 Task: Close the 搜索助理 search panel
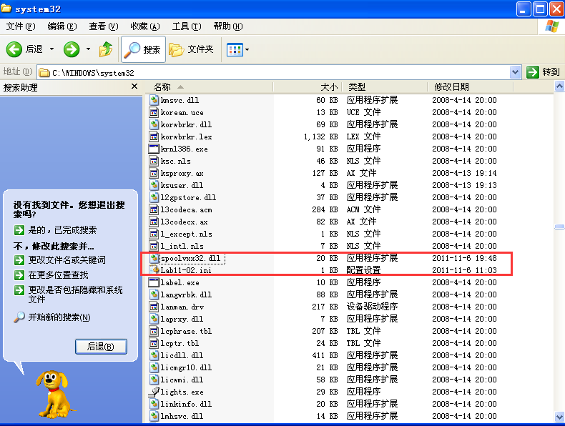pyautogui.click(x=134, y=86)
